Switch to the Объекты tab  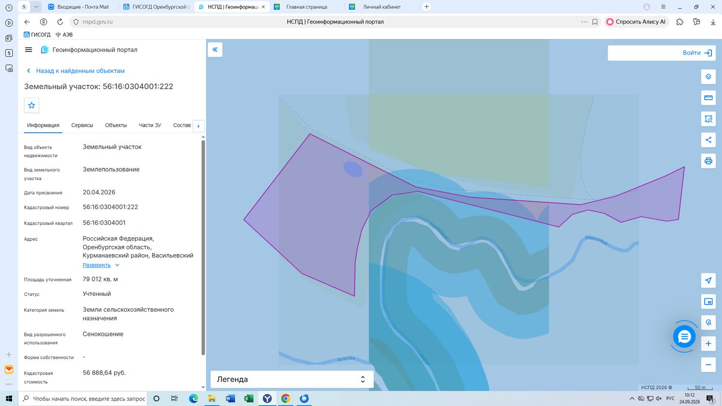(116, 125)
